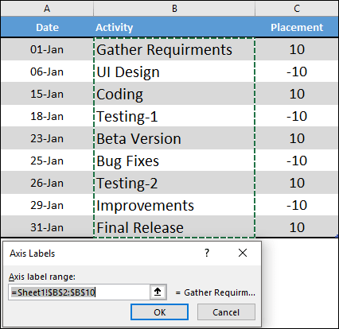Select placement value in Improvements row

click(297, 205)
